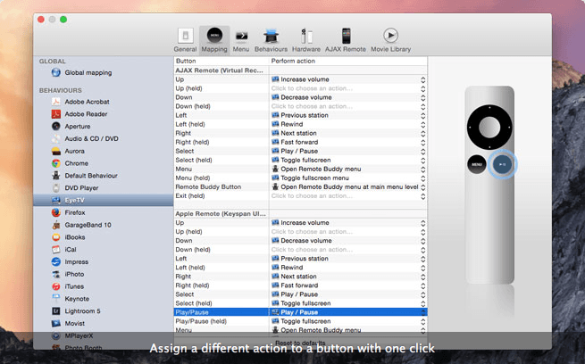
Task: Open the Movie Library pane
Action: [390, 38]
